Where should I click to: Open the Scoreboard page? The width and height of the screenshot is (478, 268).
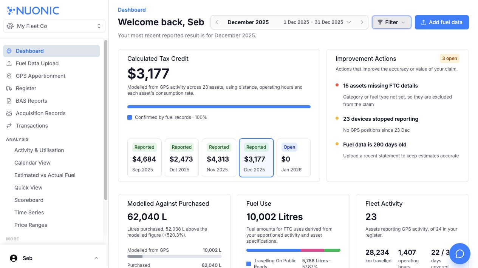click(29, 200)
